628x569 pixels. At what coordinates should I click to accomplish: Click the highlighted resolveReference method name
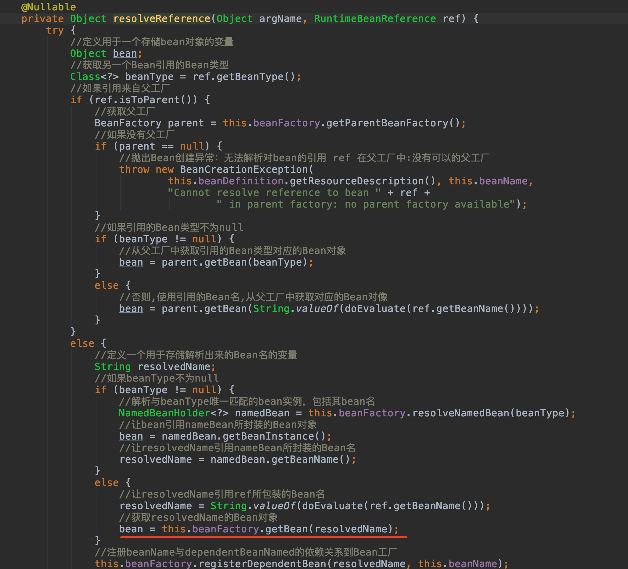point(161,19)
